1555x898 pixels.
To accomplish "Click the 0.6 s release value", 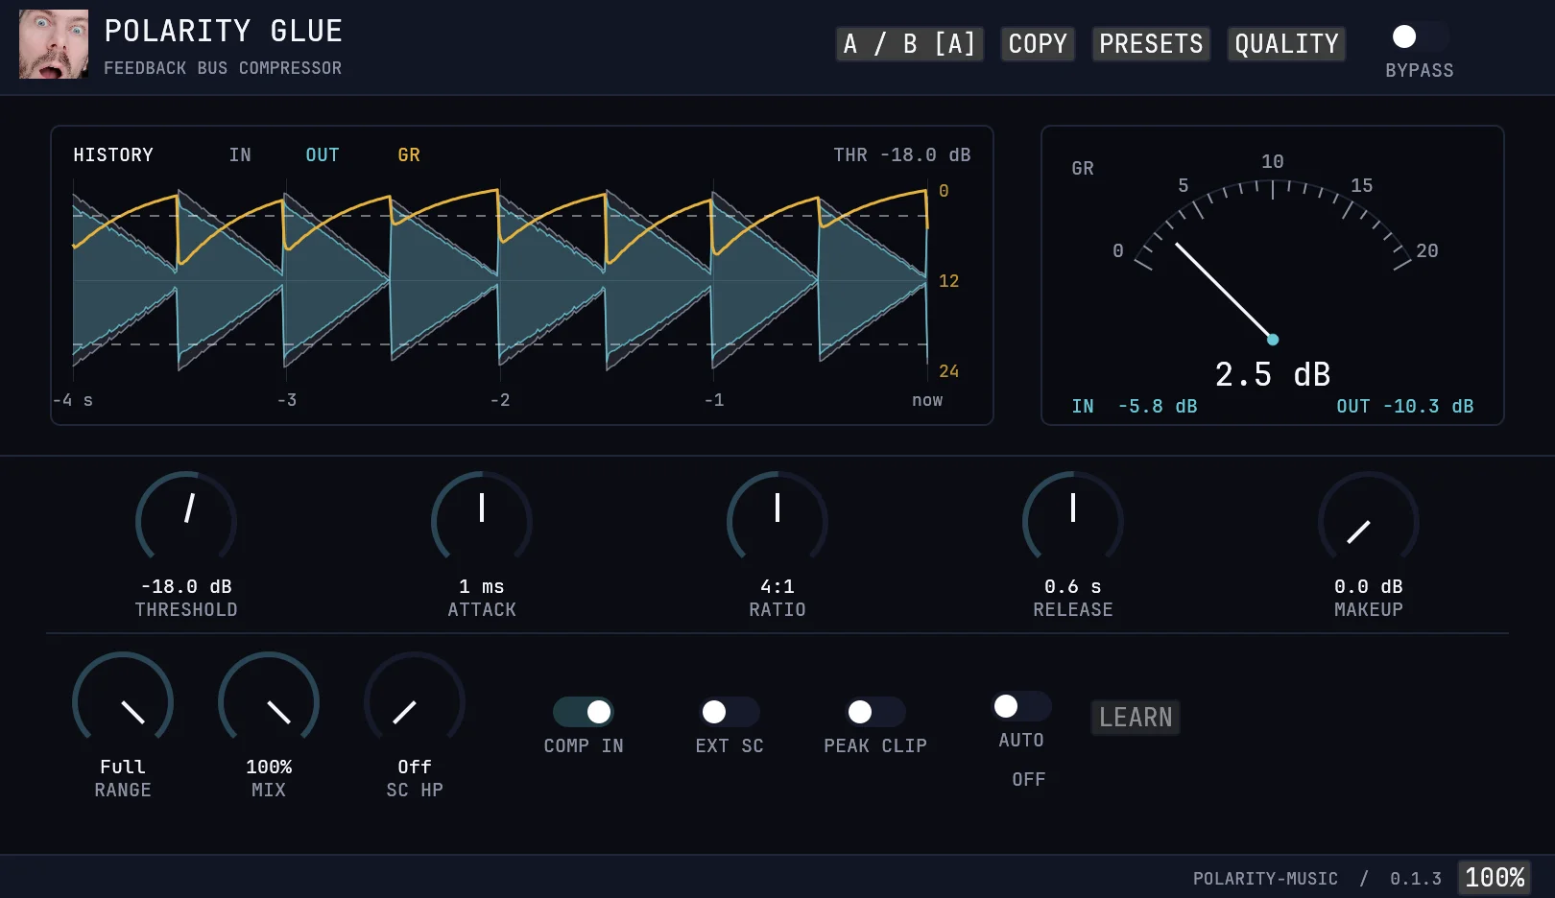I will pos(1073,586).
